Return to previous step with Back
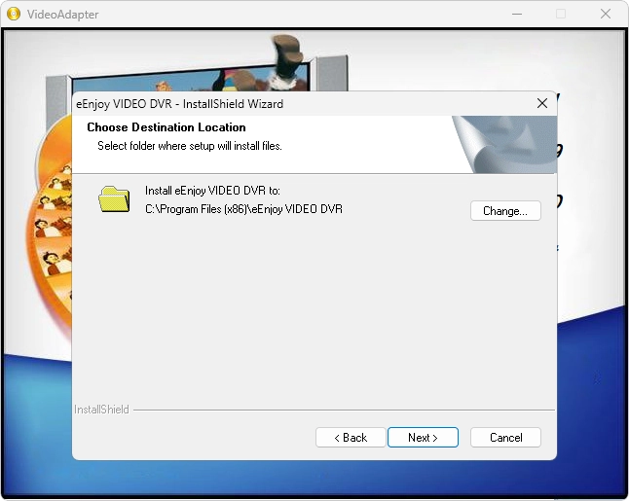629x501 pixels. (351, 438)
